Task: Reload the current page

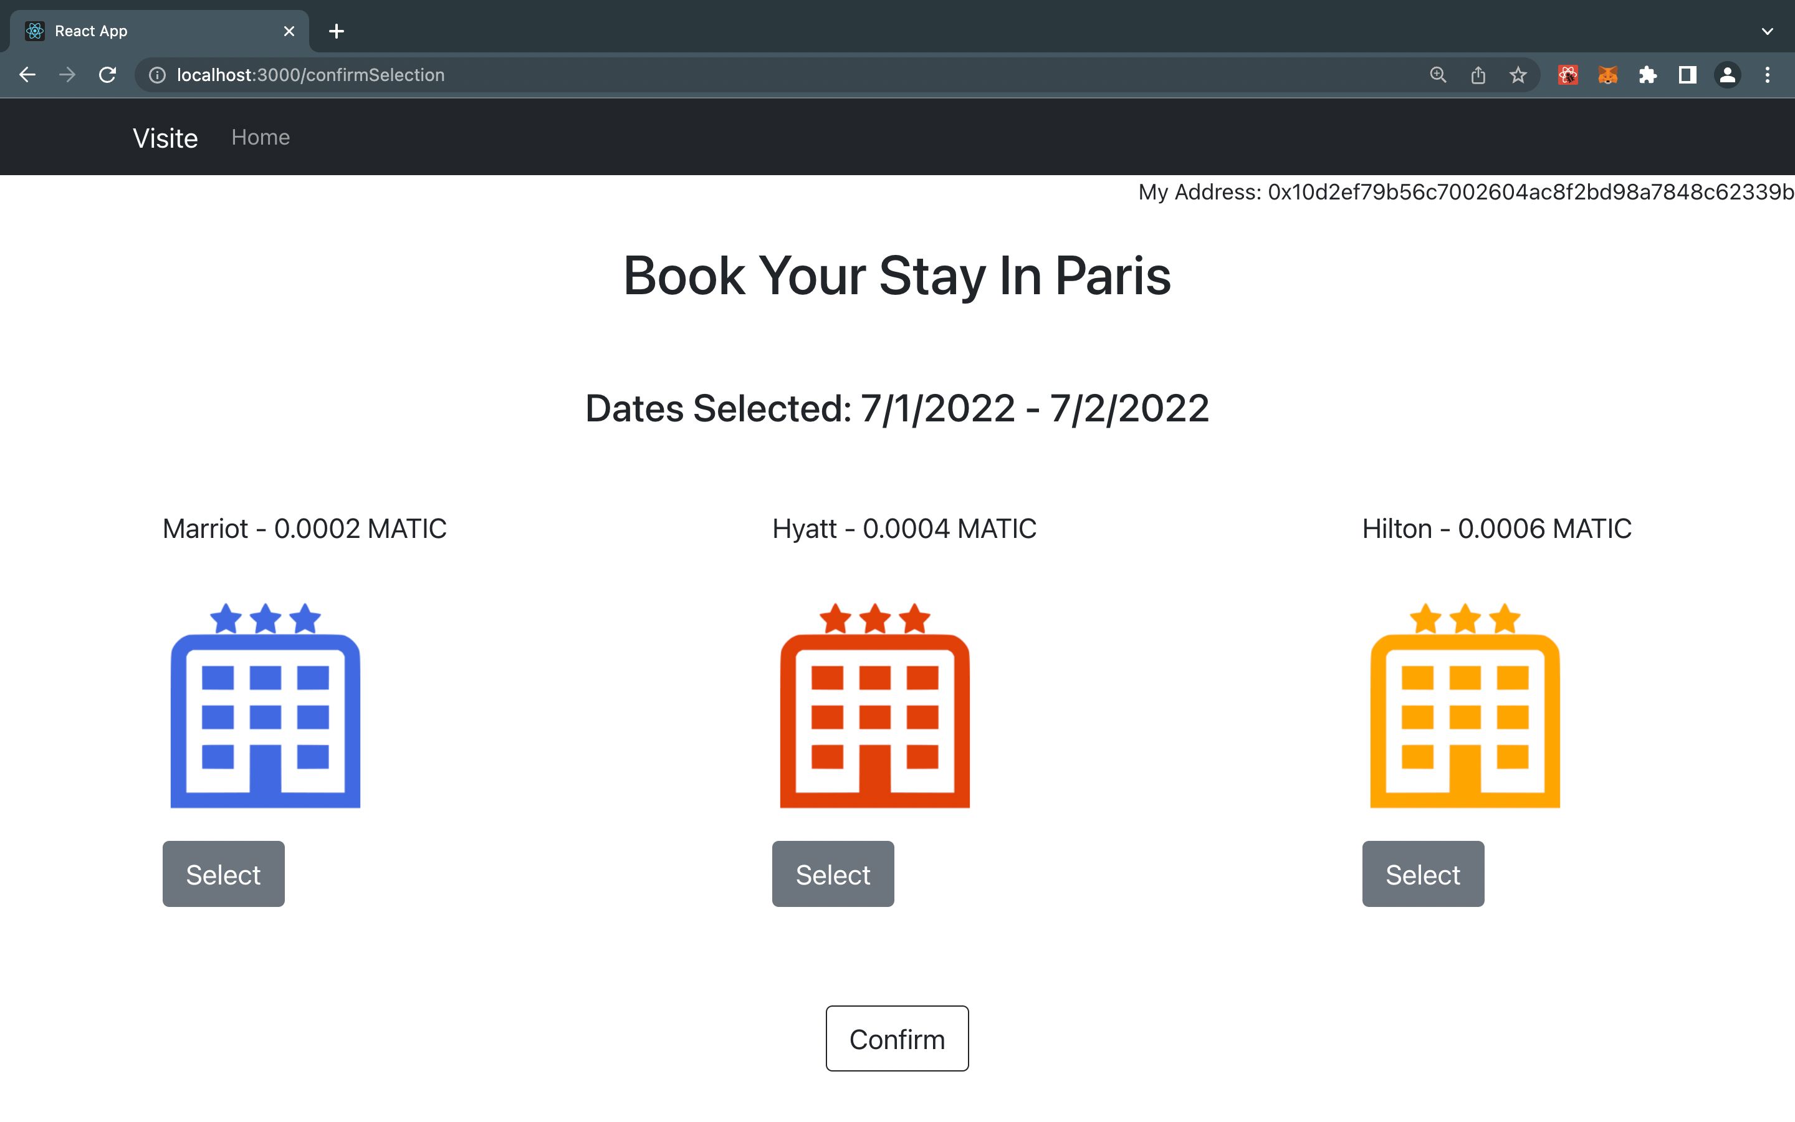Action: (108, 75)
